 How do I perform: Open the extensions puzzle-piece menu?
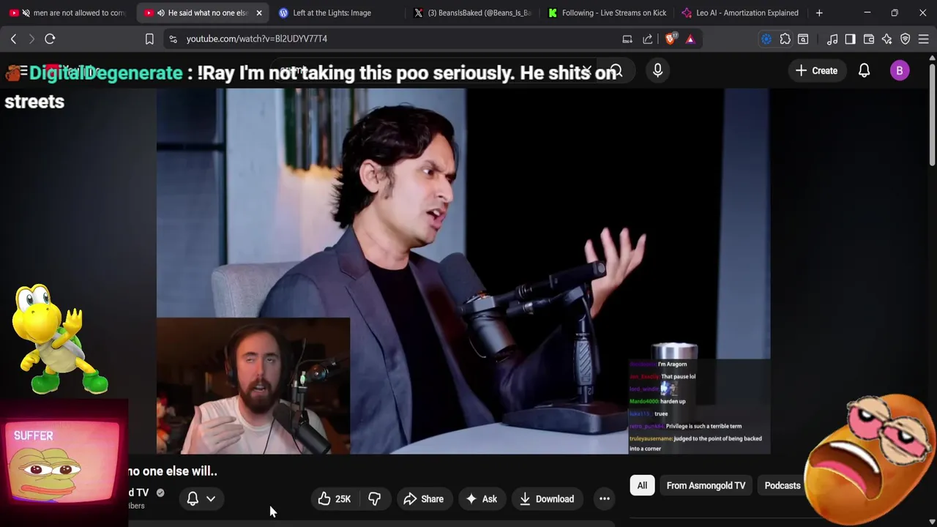pos(785,39)
